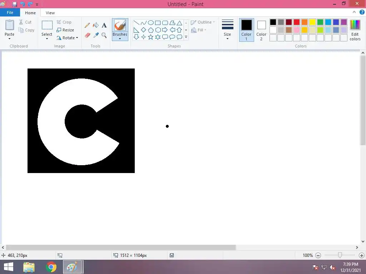366x274 pixels.
Task: Open the Windows Start button
Action: pyautogui.click(x=9, y=267)
